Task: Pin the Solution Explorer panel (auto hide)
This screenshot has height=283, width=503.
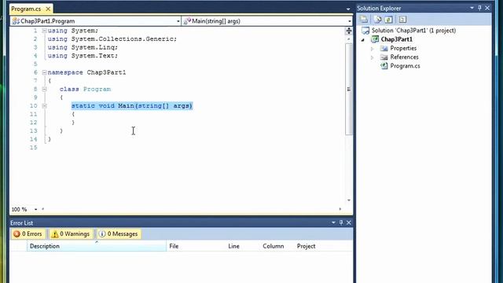Action: tap(479, 8)
